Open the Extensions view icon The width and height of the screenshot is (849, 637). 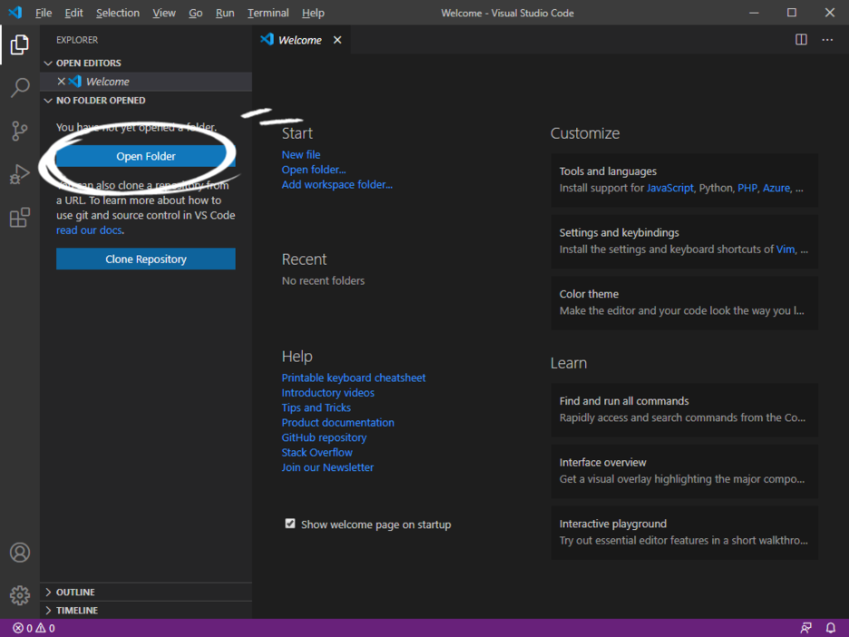[19, 217]
